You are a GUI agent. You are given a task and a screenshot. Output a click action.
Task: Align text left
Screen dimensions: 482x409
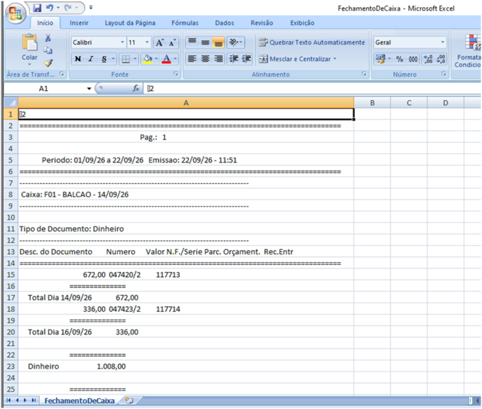192,59
